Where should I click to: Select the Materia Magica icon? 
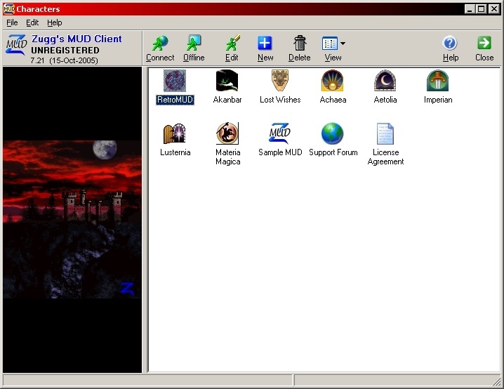point(227,133)
